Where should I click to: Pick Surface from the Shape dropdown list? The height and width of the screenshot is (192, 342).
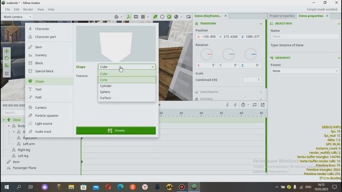click(x=127, y=98)
